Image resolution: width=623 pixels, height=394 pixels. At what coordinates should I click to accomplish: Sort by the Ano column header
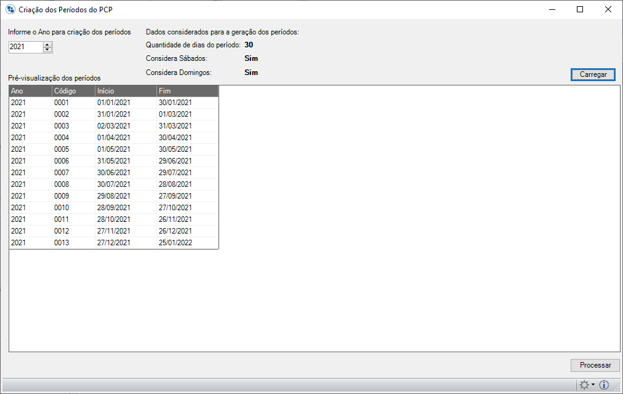pos(30,91)
